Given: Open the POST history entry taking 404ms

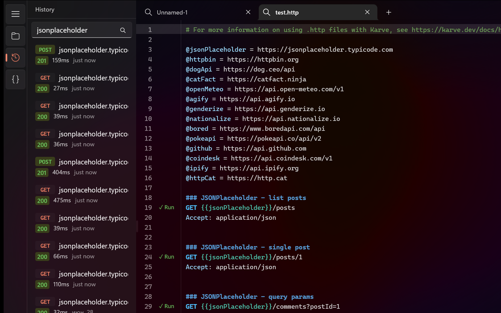Looking at the screenshot, I should (x=82, y=167).
